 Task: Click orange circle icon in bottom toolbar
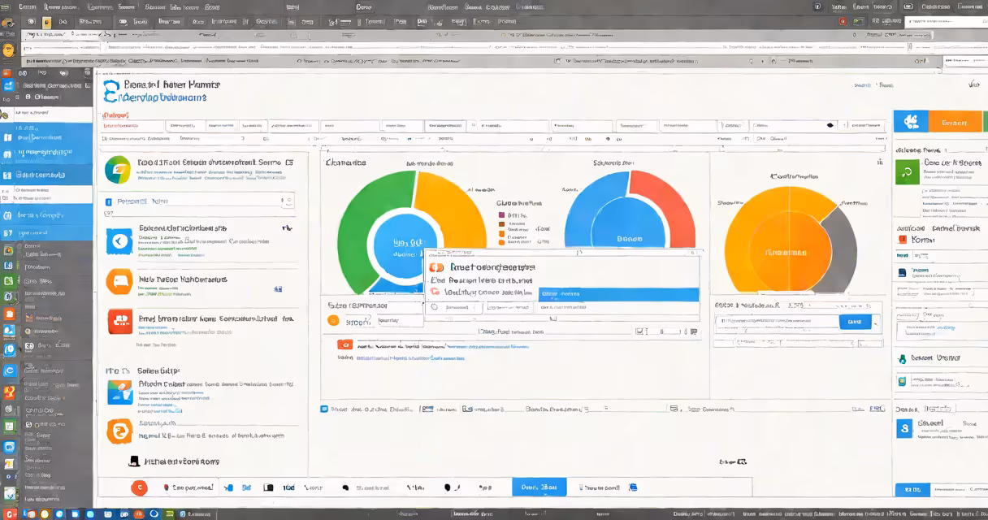point(139,487)
